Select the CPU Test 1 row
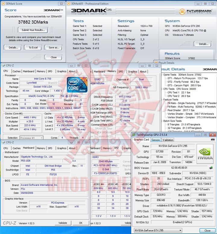The width and height of the screenshot is (217, 234). [x=179, y=93]
